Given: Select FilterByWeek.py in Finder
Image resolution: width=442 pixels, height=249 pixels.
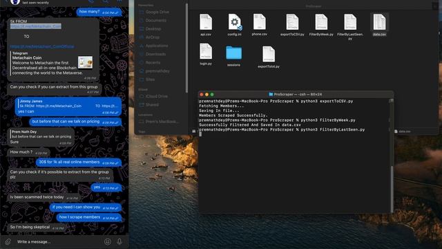Looking at the screenshot, I should point(321,25).
